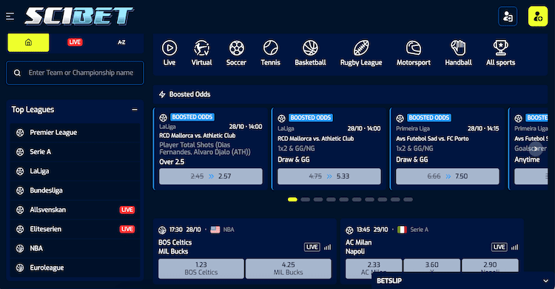Advance the Boosted Odds carousel with right arrow

pyautogui.click(x=536, y=149)
